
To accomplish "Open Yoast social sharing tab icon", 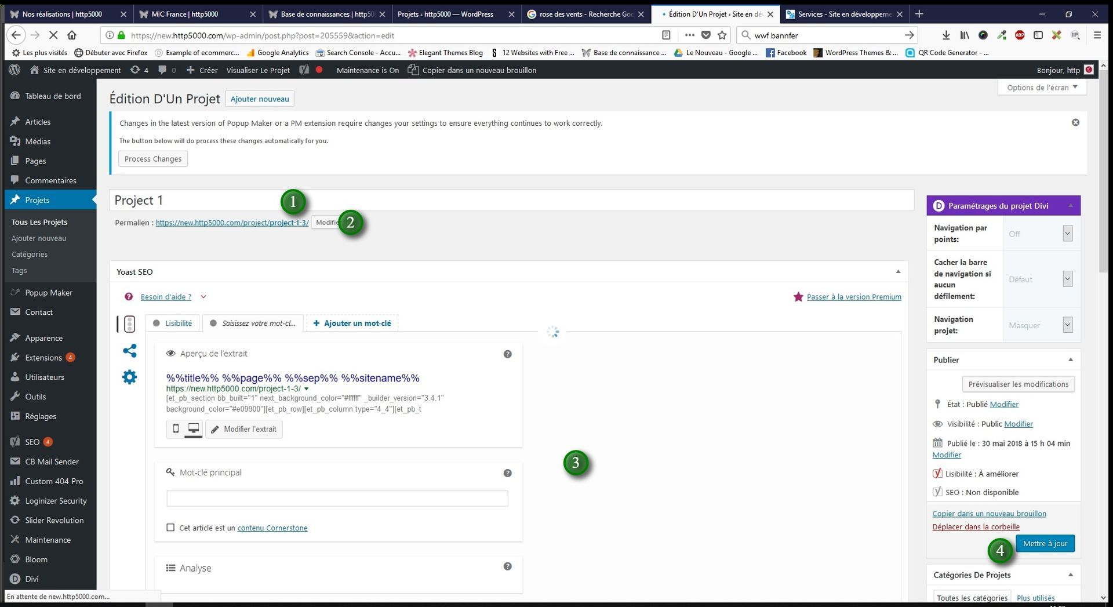I will [x=130, y=351].
